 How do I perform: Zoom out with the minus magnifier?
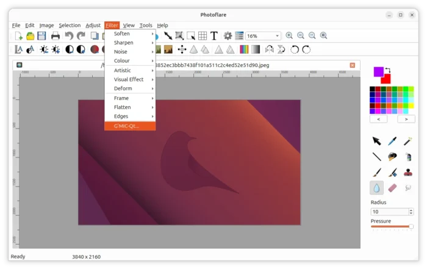tap(301, 35)
